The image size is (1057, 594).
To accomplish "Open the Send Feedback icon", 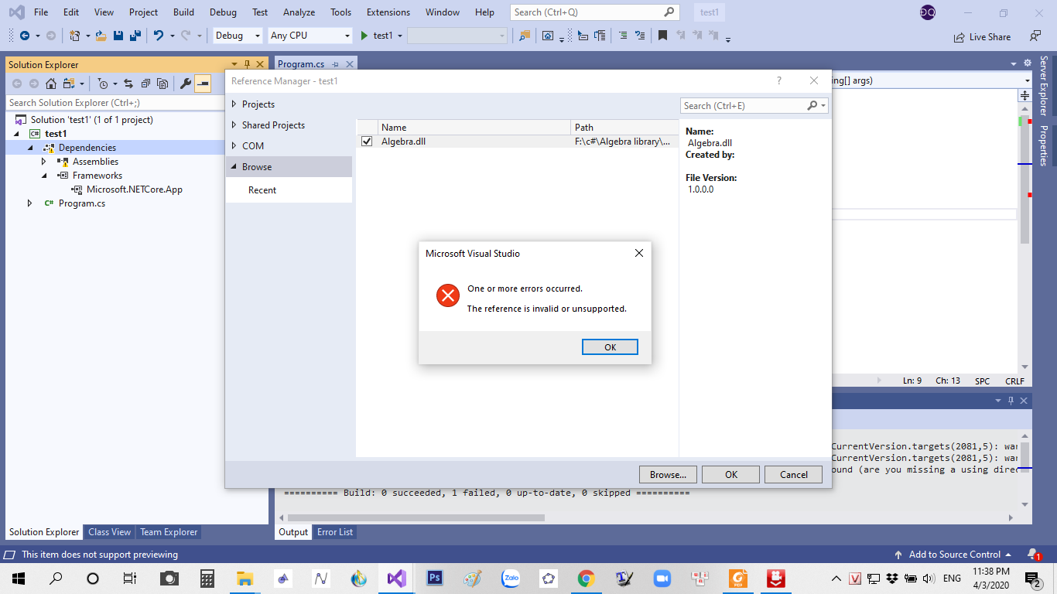I will pyautogui.click(x=1035, y=36).
